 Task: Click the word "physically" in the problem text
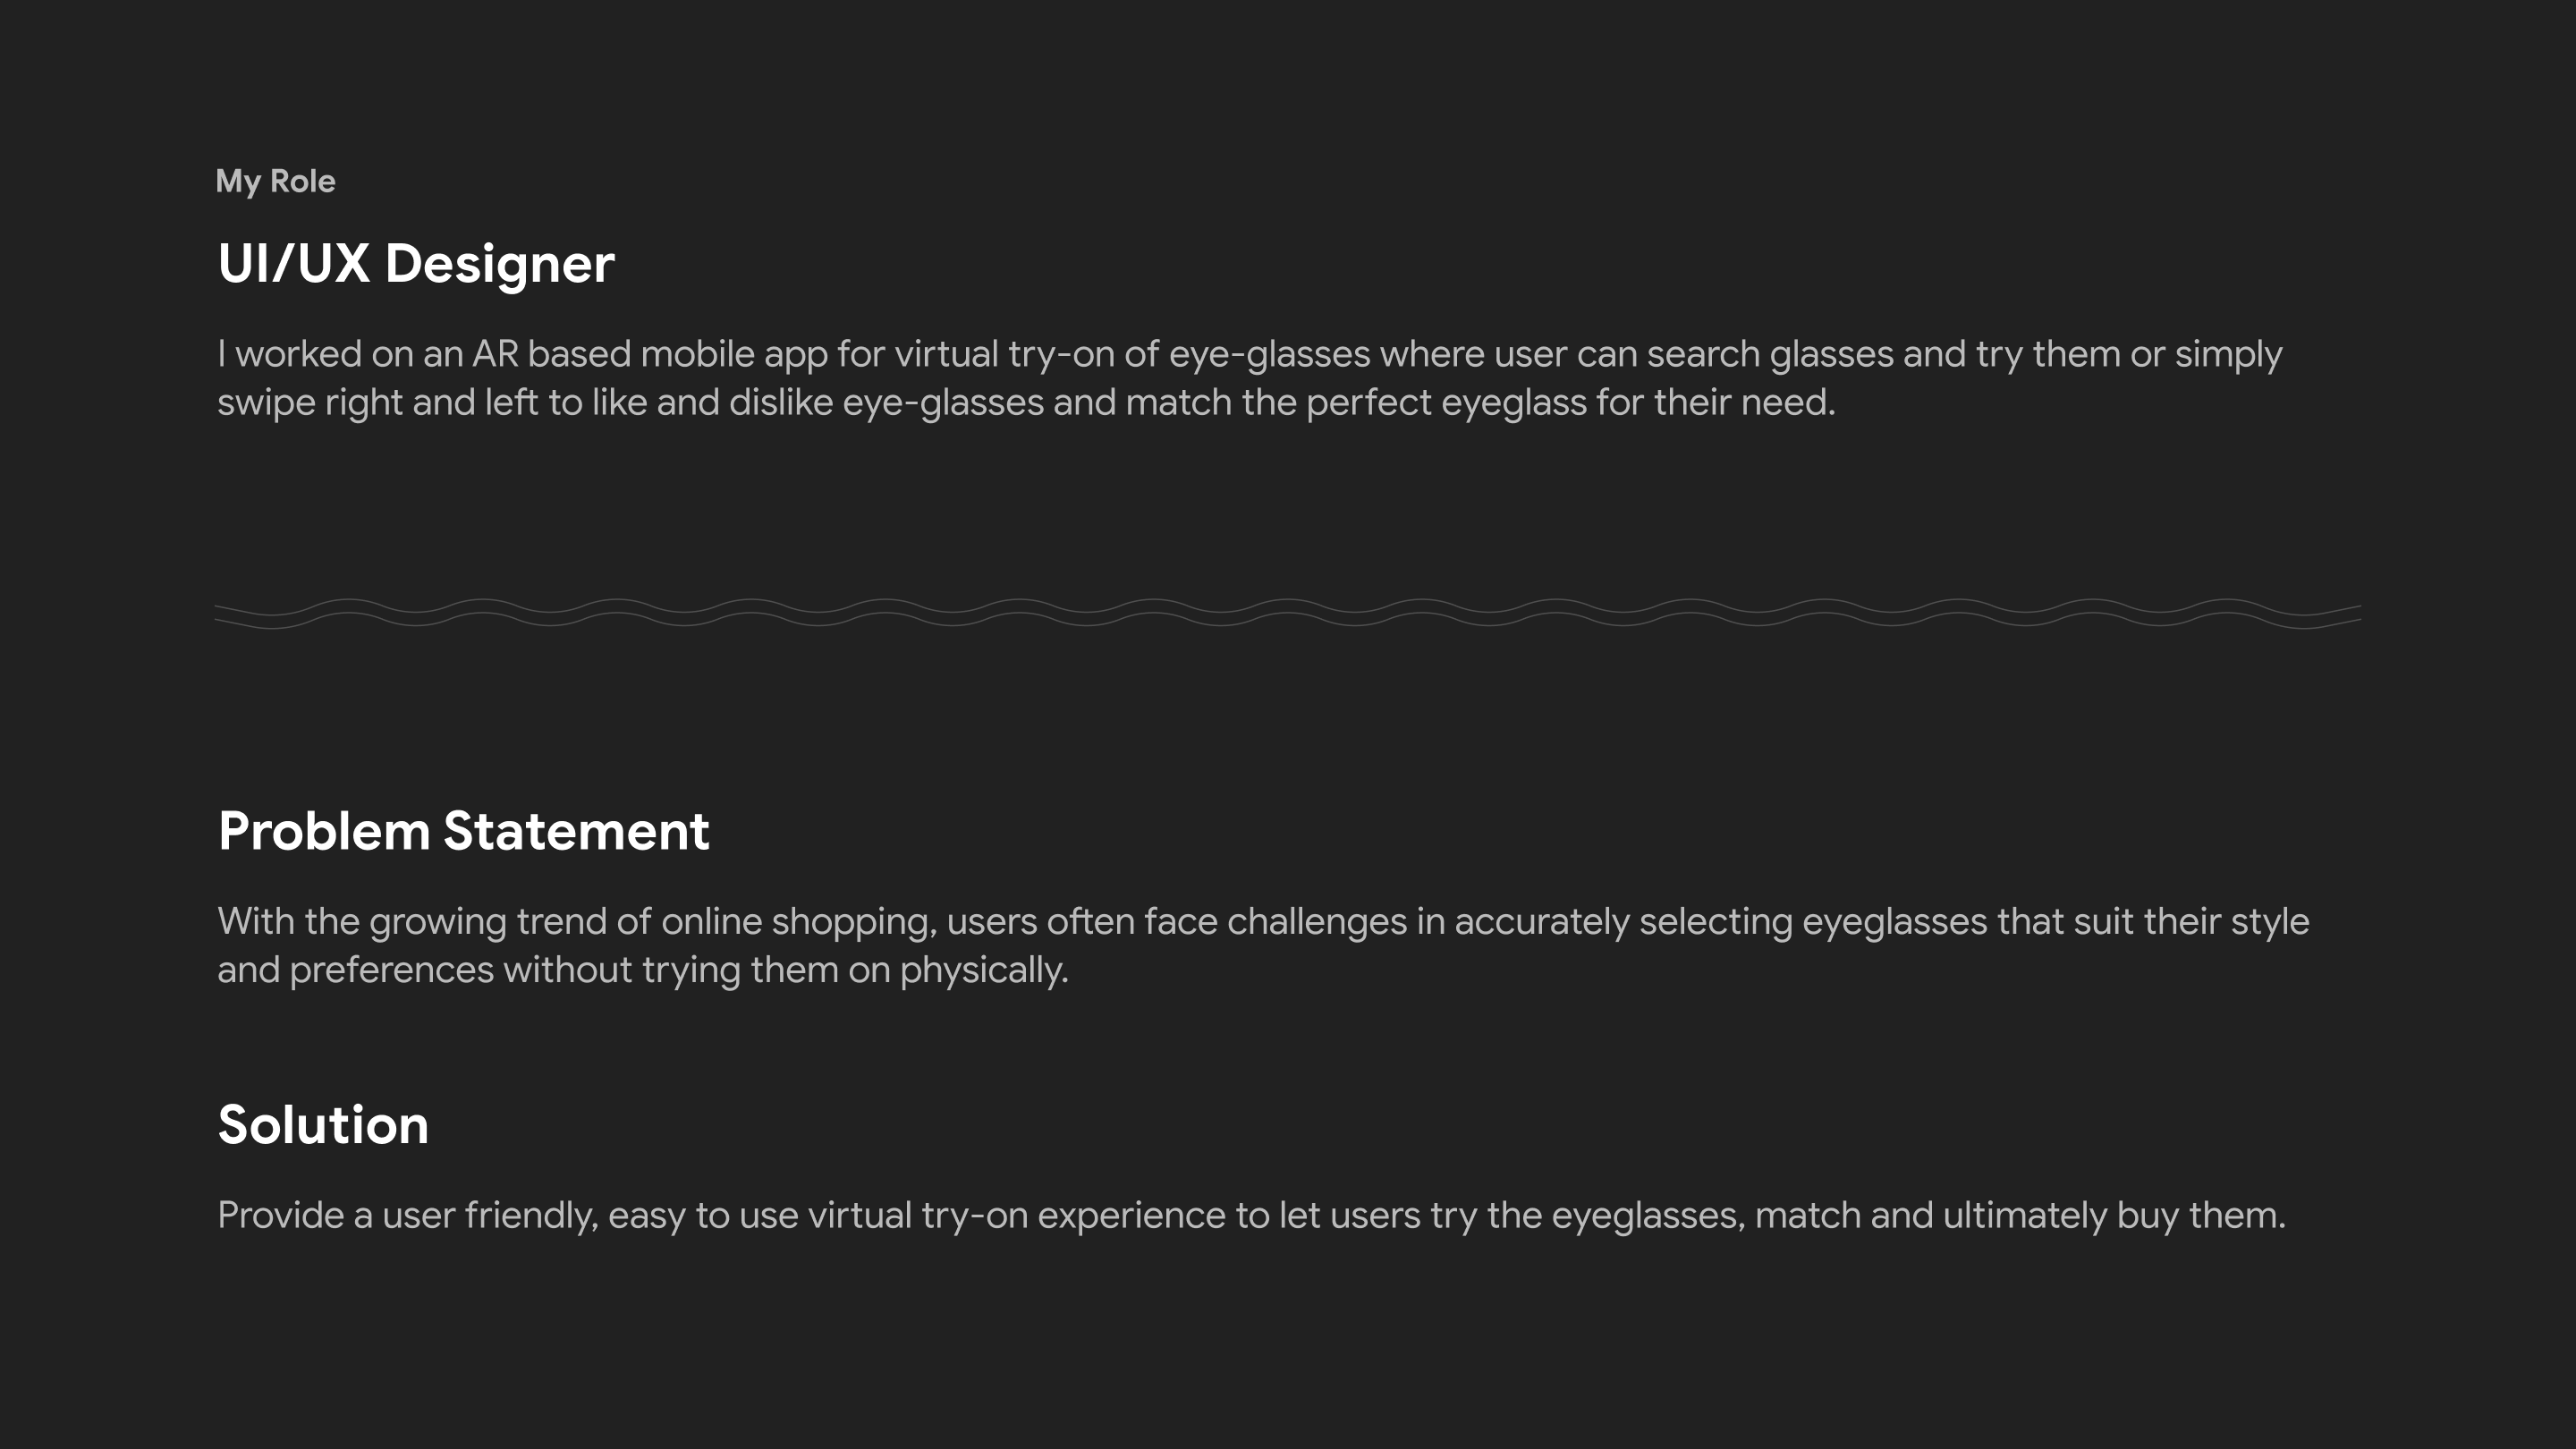[984, 970]
